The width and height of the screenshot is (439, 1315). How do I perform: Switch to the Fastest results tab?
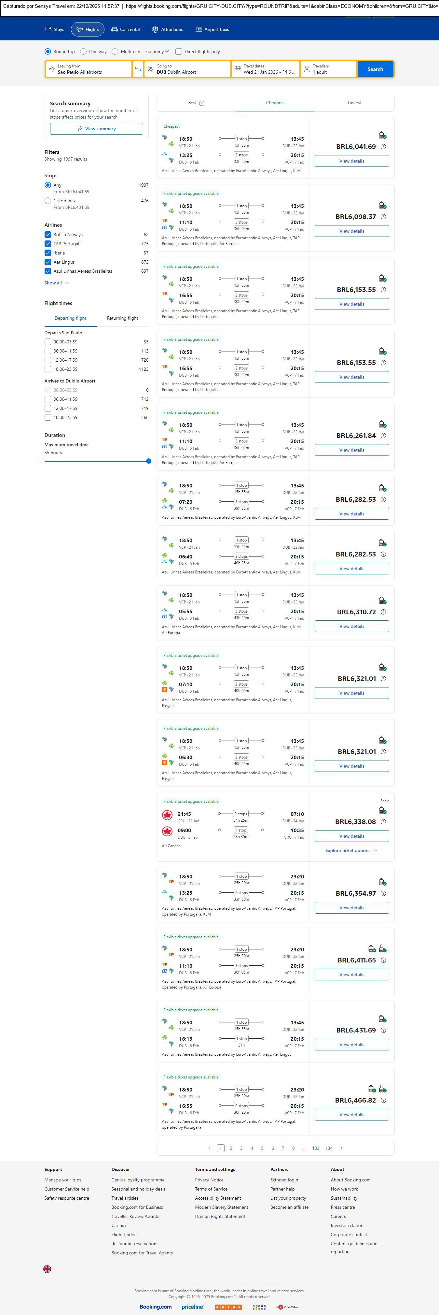tap(354, 103)
